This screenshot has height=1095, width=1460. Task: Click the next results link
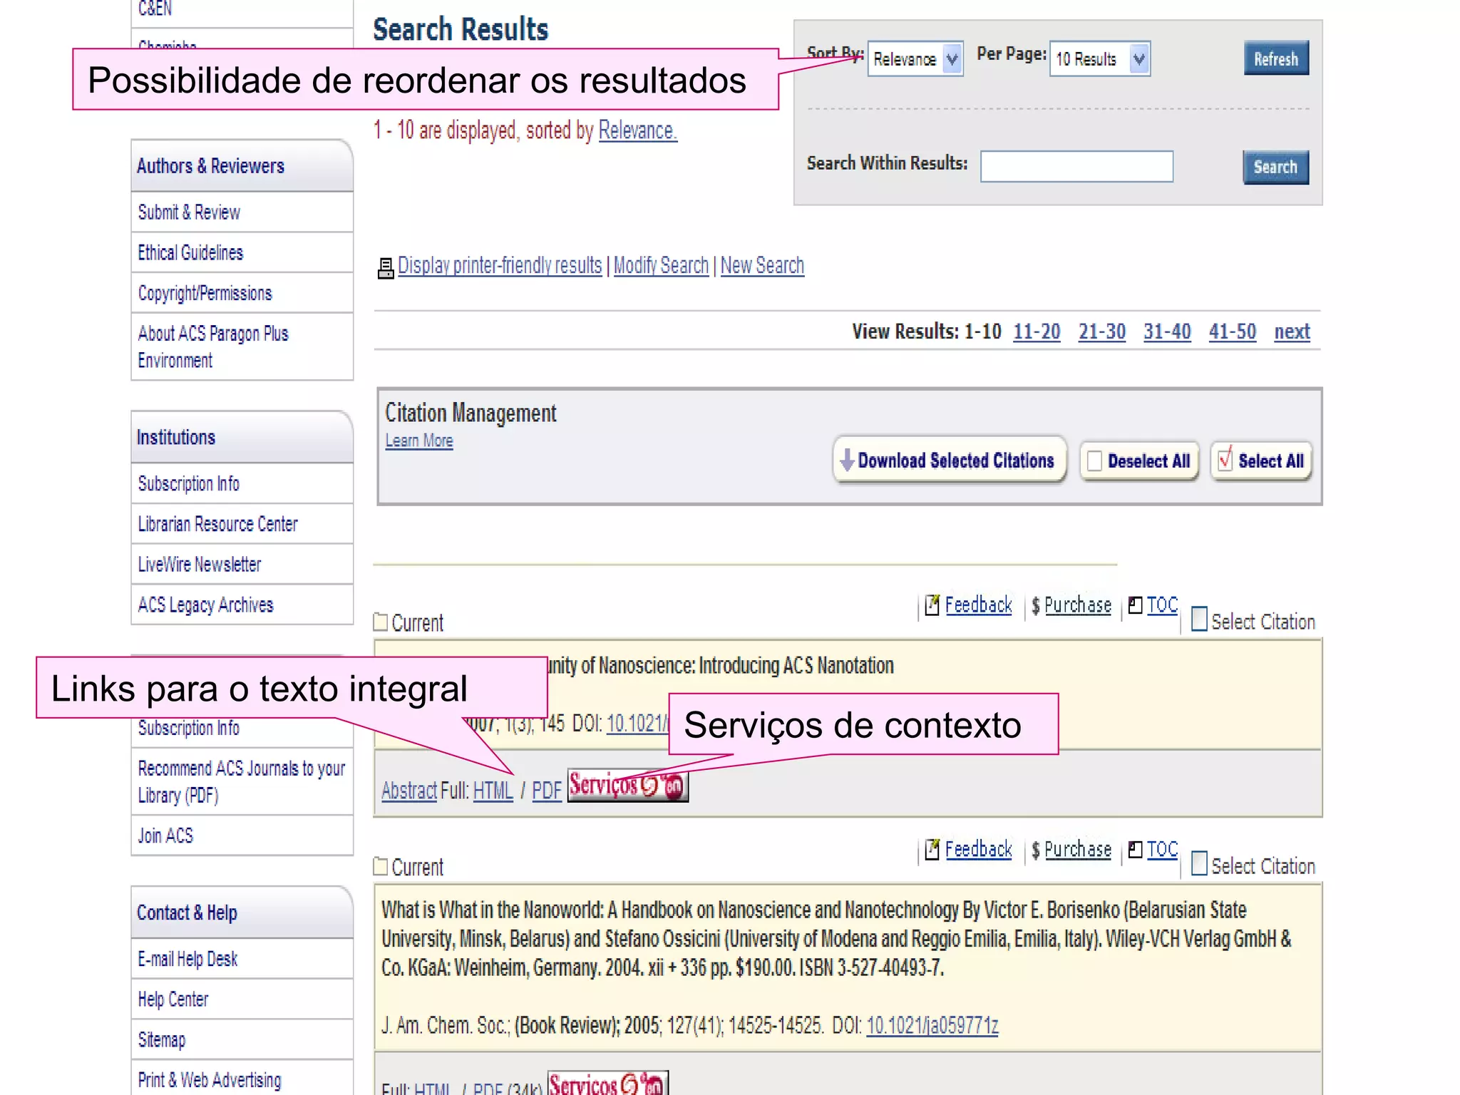tap(1292, 331)
